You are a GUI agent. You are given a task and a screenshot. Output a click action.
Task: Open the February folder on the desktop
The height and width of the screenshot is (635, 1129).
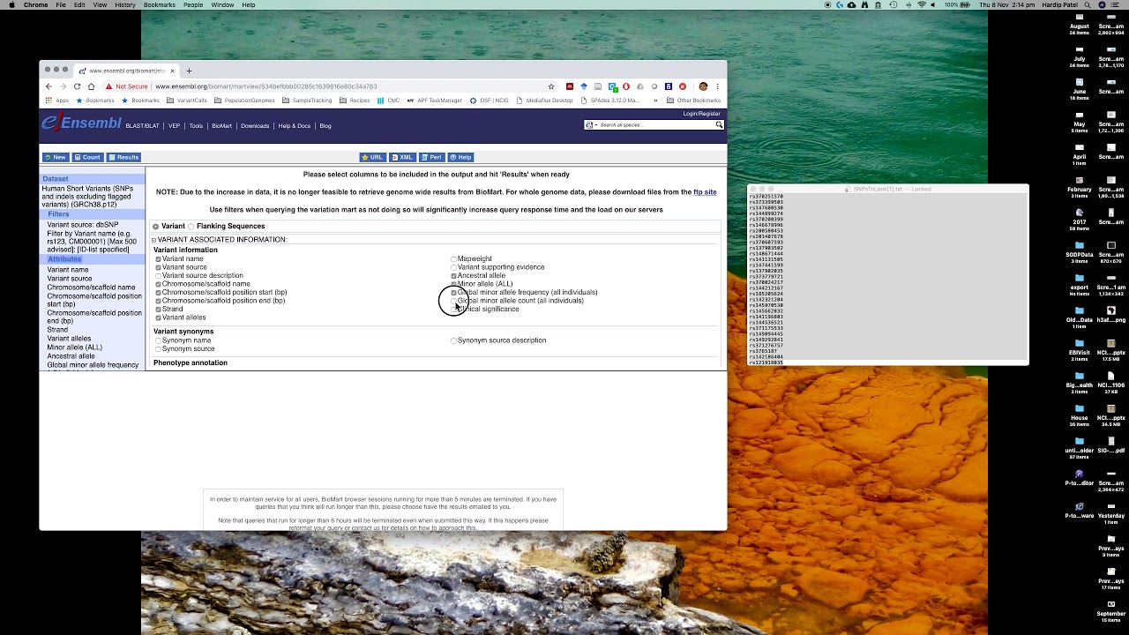[x=1080, y=188]
